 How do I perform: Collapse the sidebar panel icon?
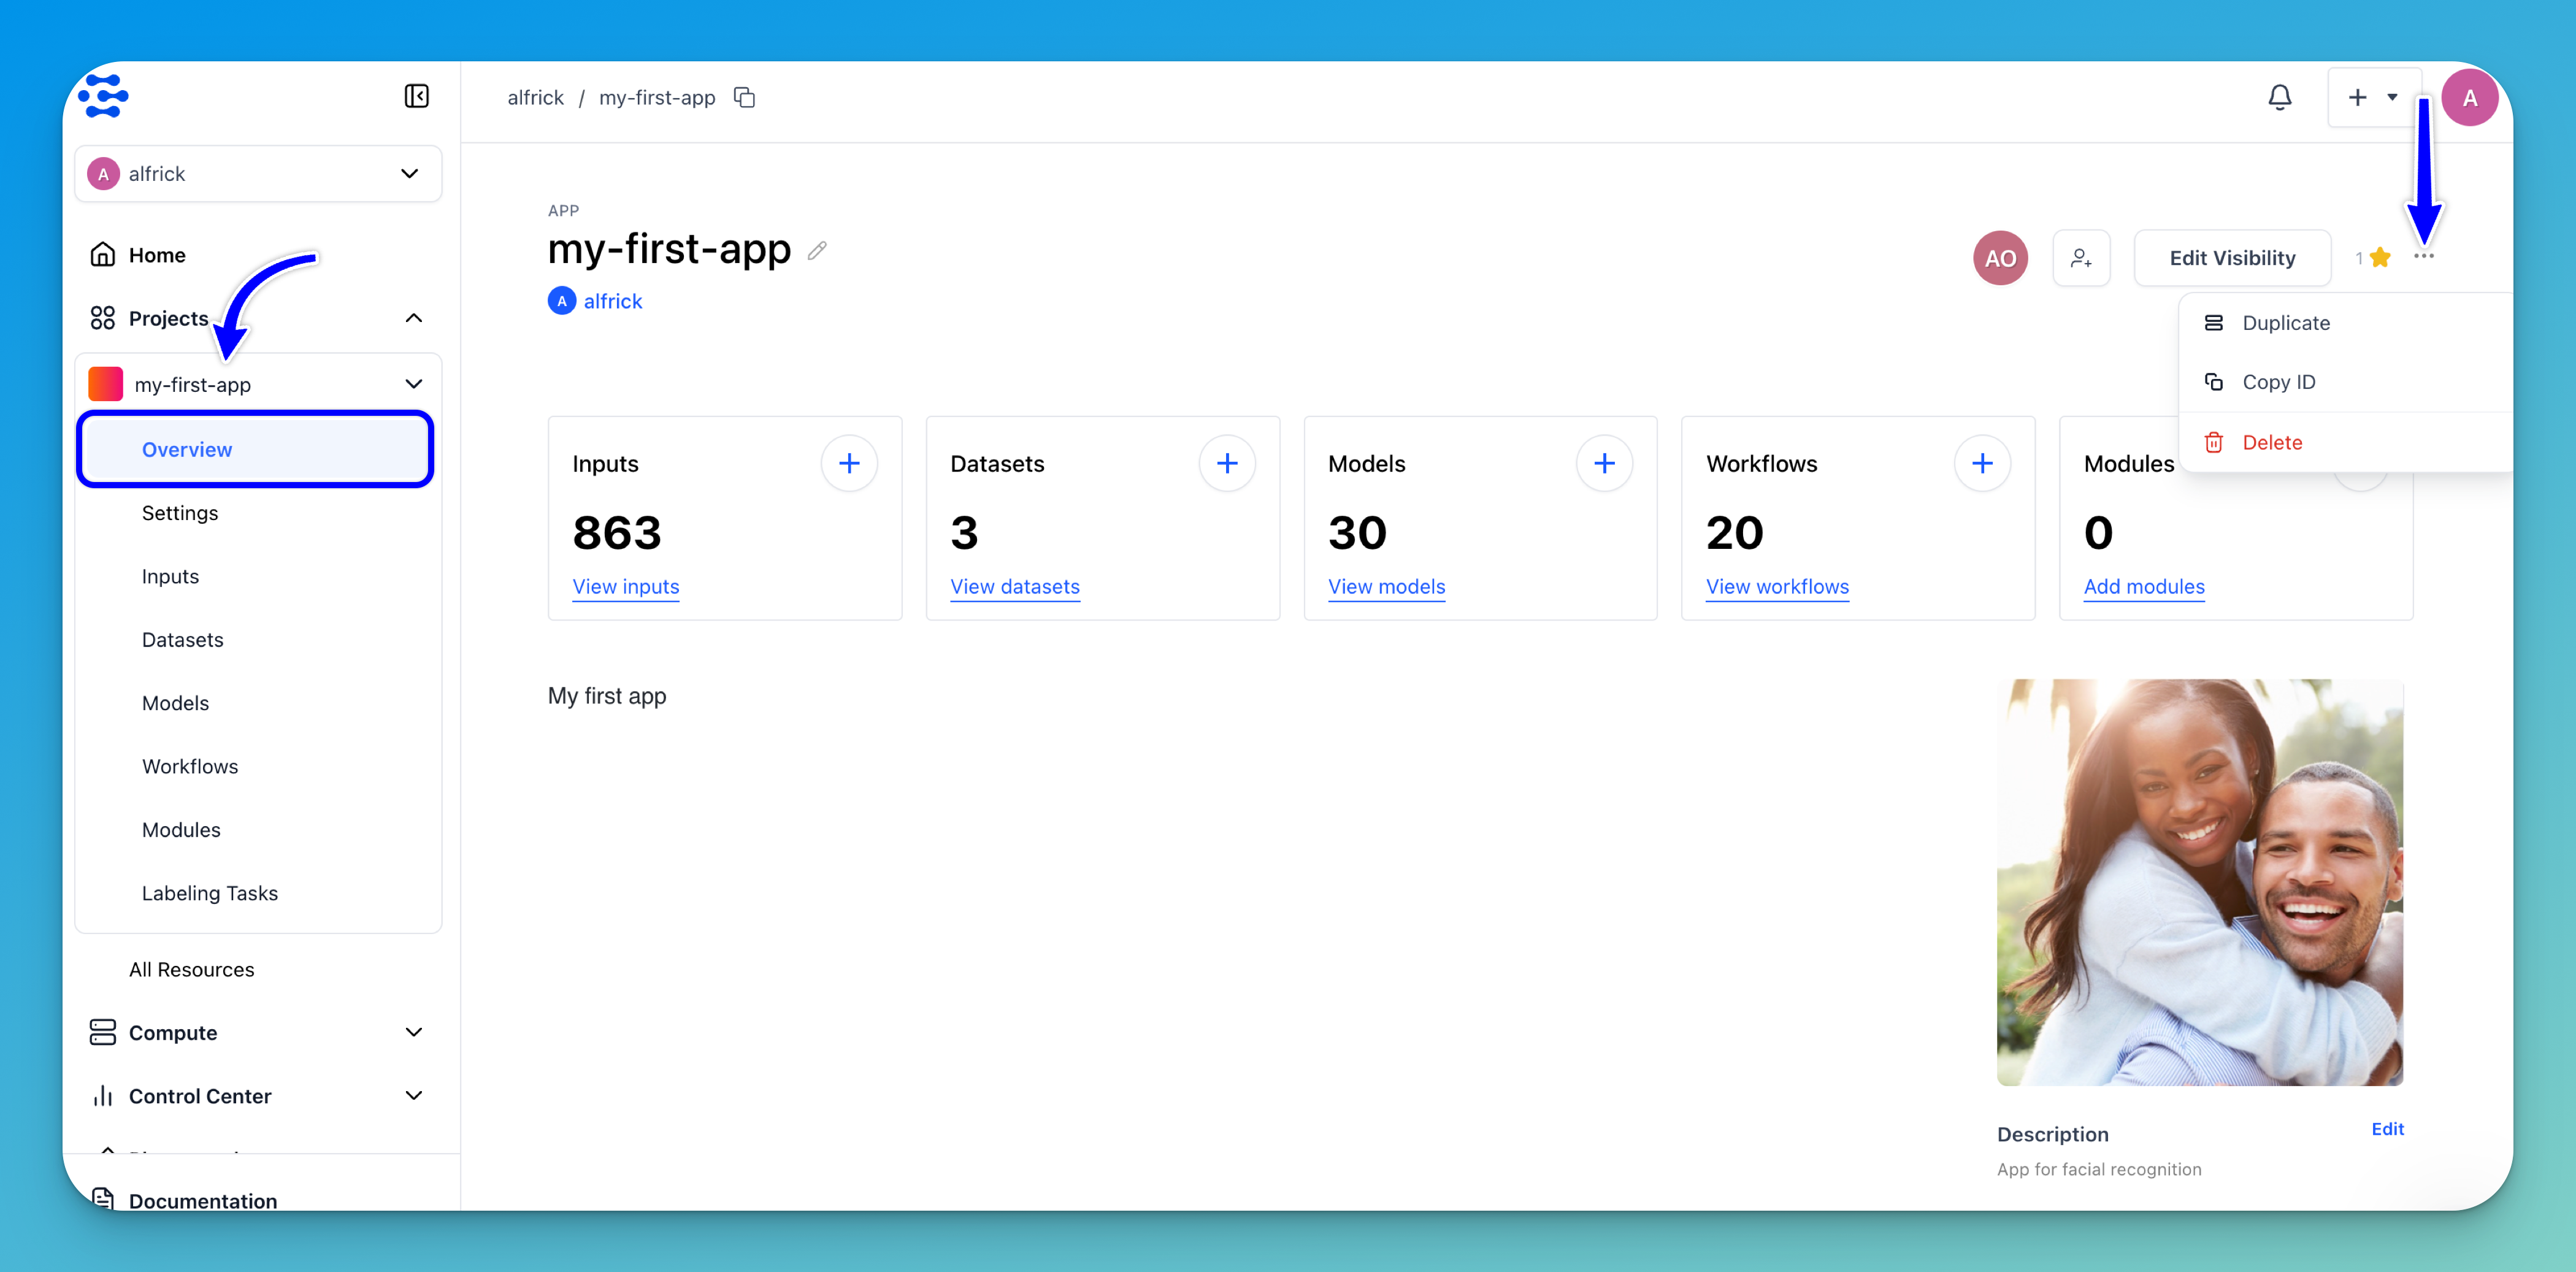pyautogui.click(x=416, y=96)
